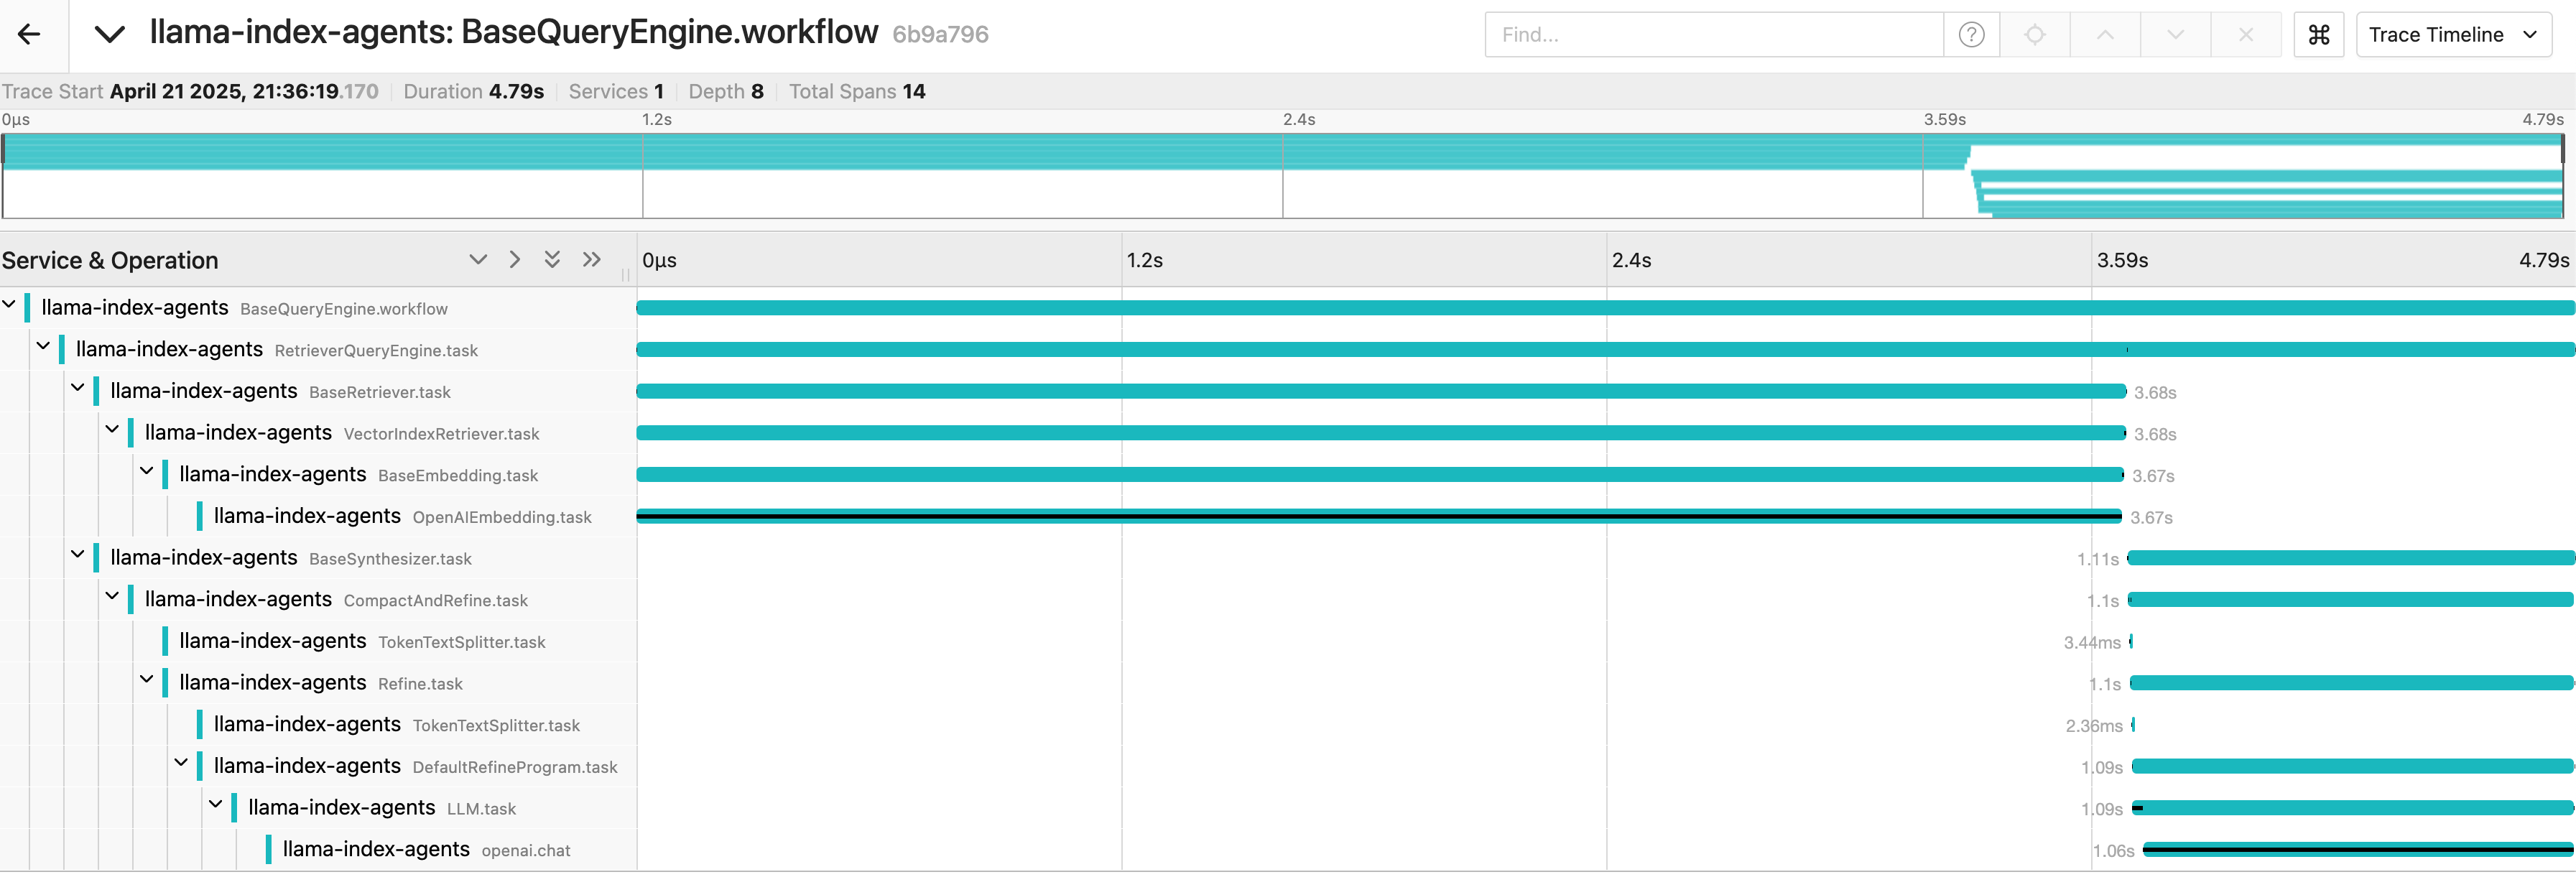Expand all spans double-chevron down icon

(x=552, y=260)
